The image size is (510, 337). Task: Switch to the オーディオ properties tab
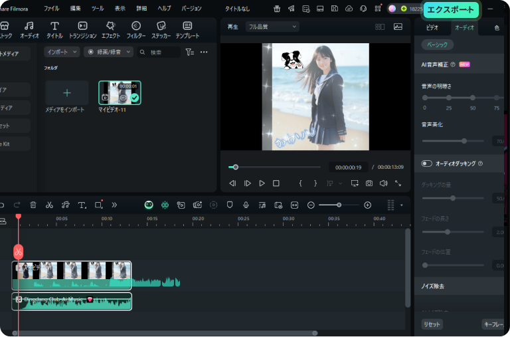(x=464, y=28)
